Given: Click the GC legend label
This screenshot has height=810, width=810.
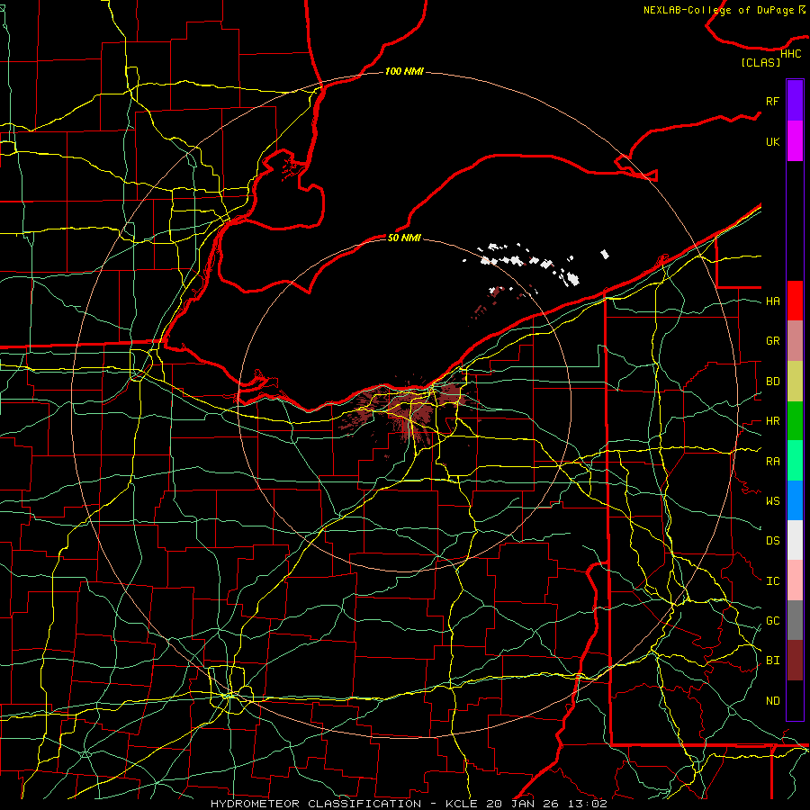Looking at the screenshot, I should pos(772,621).
